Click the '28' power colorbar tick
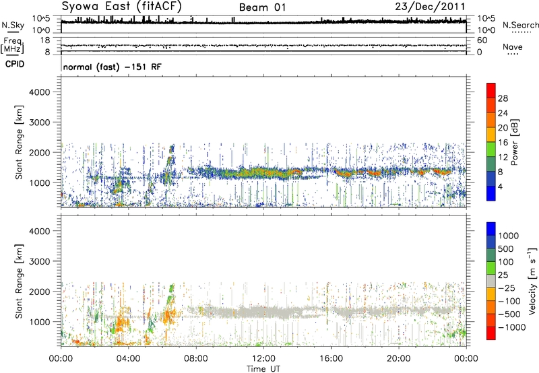 [x=503, y=98]
